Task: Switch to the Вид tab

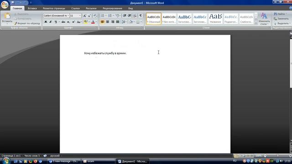Action: 130,8
